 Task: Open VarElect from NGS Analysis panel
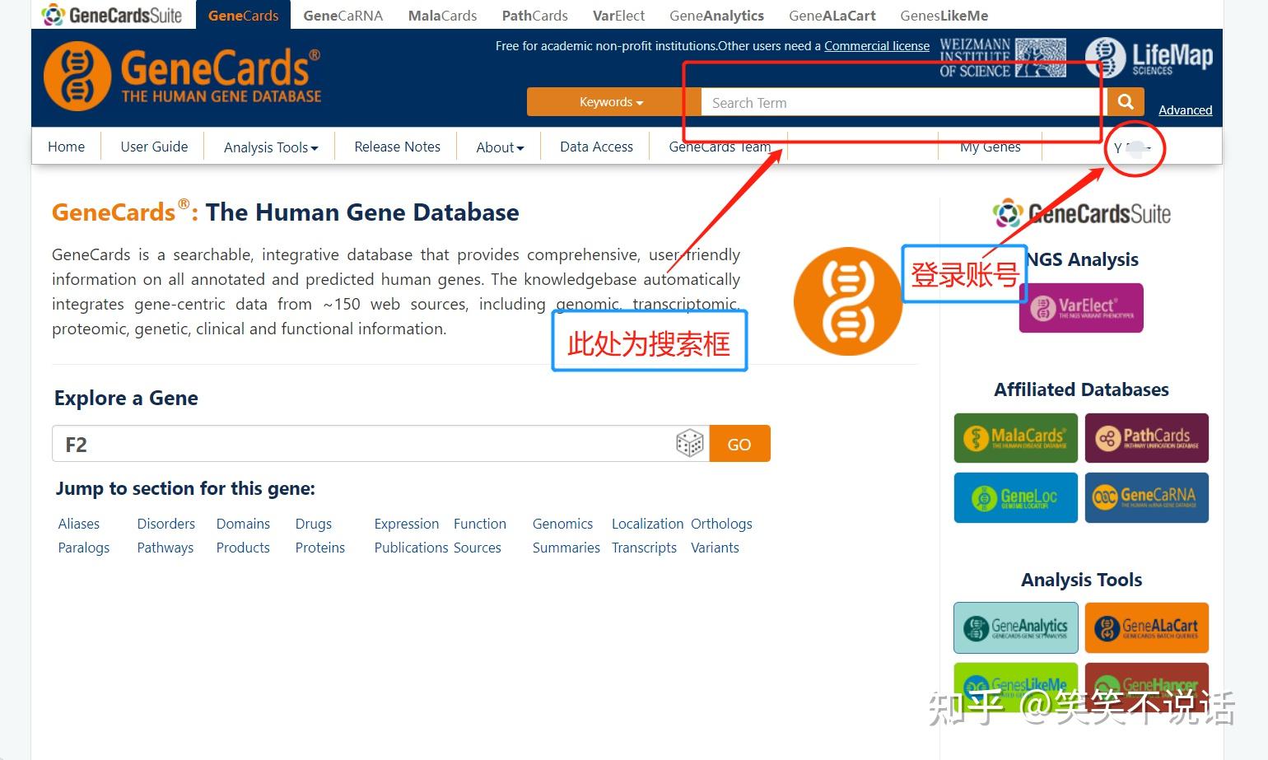pyautogui.click(x=1080, y=307)
